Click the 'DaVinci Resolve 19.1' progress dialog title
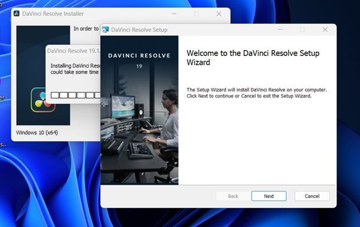 74,51
